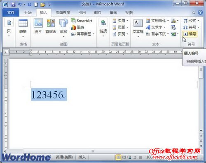206x163 pixels.
Task: Insert a 图表 (Chart)
Action: 77,27
